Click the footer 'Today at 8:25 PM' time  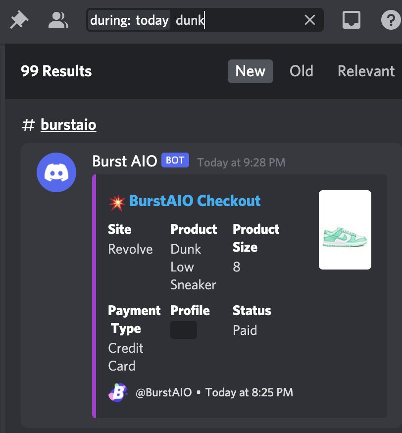249,392
